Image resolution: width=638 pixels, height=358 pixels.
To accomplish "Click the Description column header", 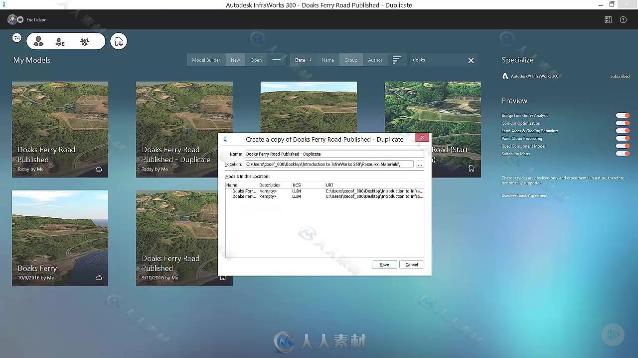I will click(x=275, y=185).
